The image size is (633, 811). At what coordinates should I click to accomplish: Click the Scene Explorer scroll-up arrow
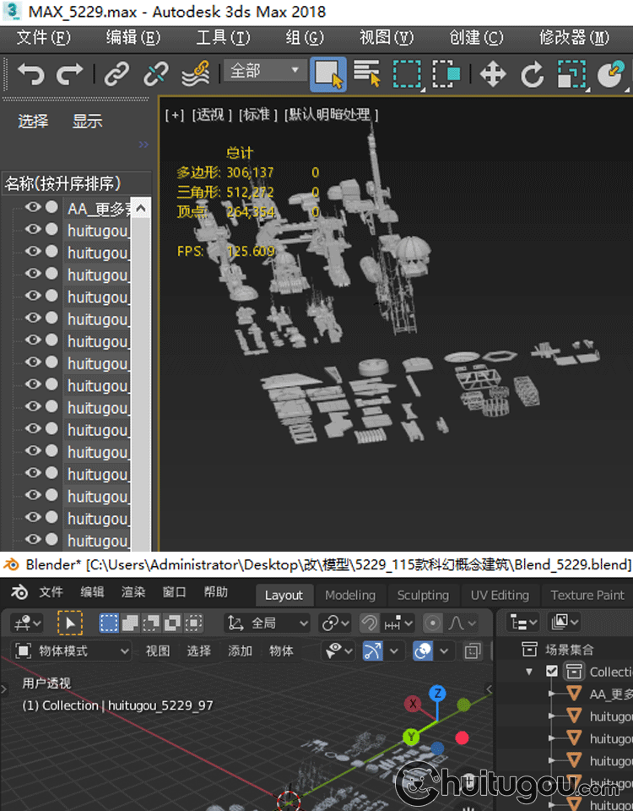pyautogui.click(x=141, y=209)
